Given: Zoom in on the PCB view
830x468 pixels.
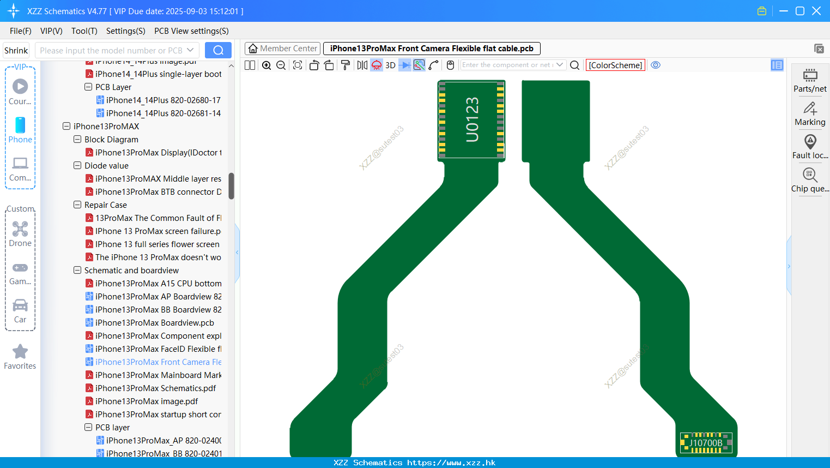Looking at the screenshot, I should (x=266, y=65).
